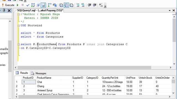The width and height of the screenshot is (177, 99).
Task: Collapse the Author comment block
Action: click(x=19, y=14)
